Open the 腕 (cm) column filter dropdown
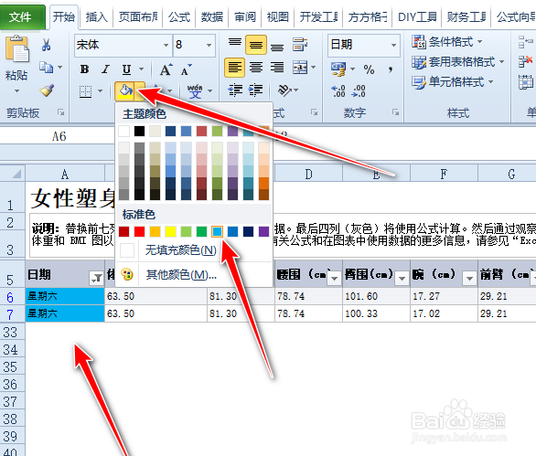Screen dimensions: 536x456 tap(469, 279)
